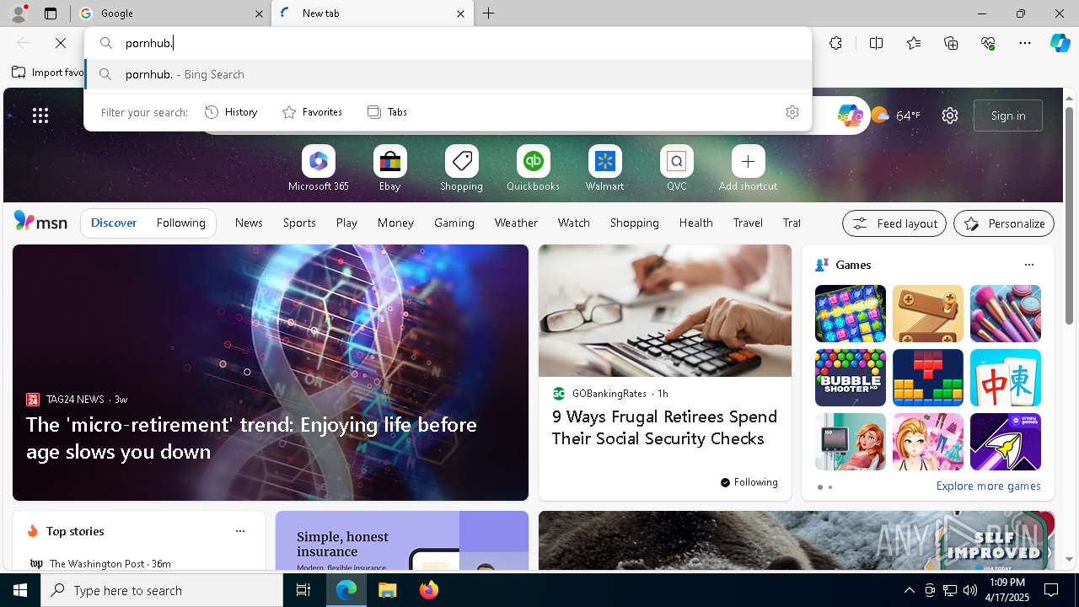This screenshot has width=1079, height=607.
Task: Switch to the New tab tab
Action: tap(372, 13)
